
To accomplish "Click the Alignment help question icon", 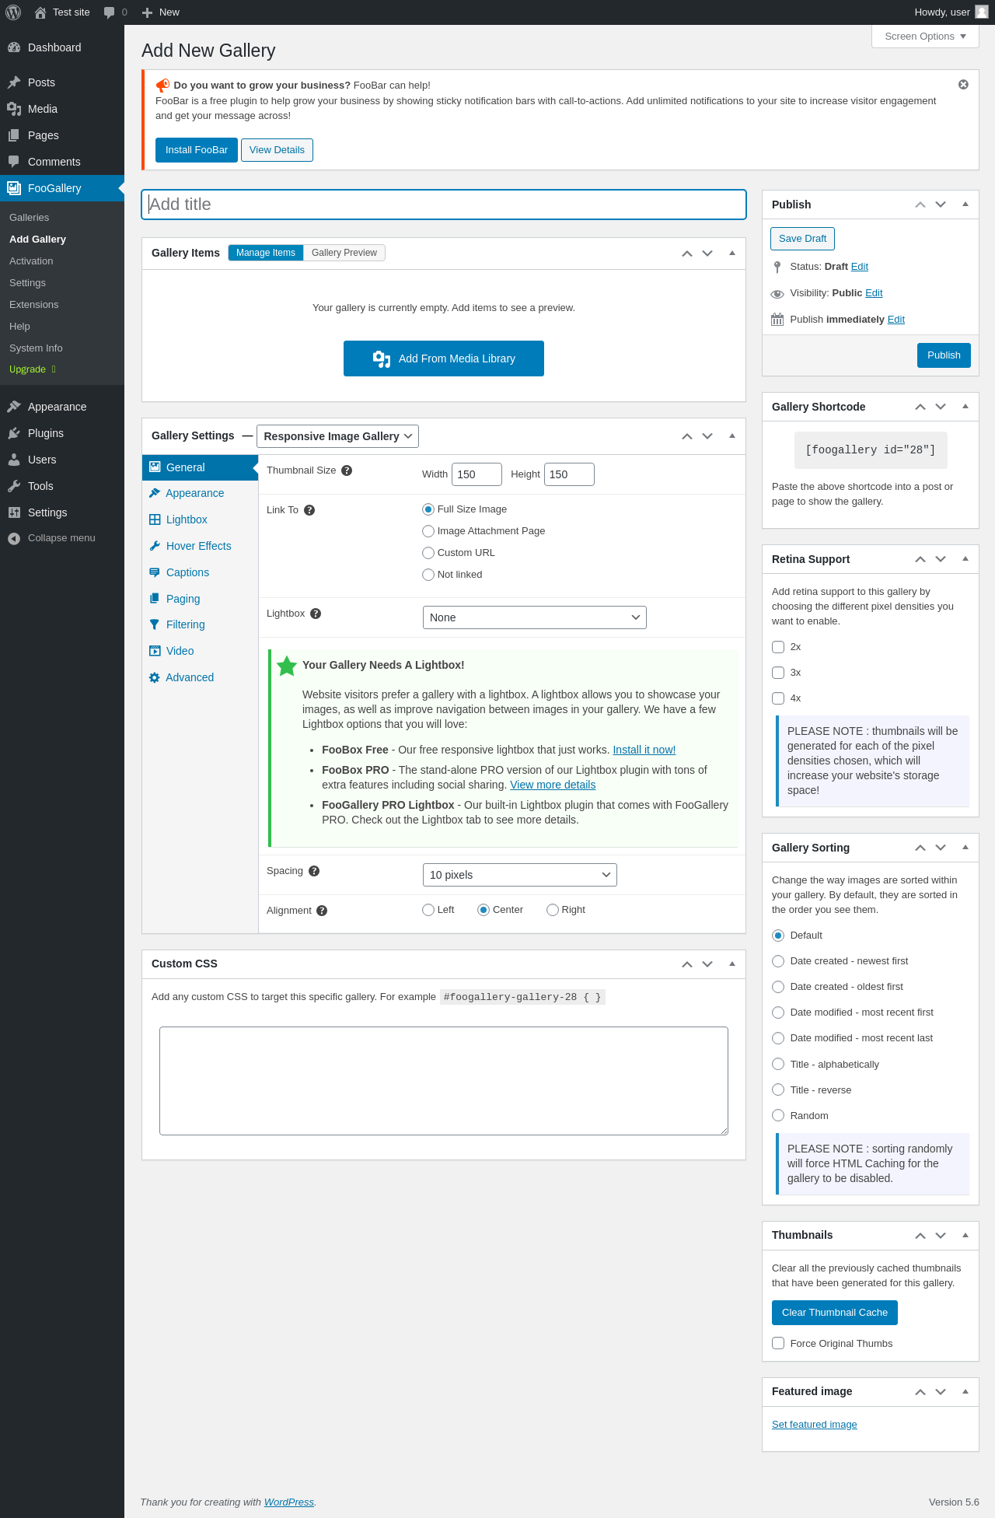I will (322, 911).
